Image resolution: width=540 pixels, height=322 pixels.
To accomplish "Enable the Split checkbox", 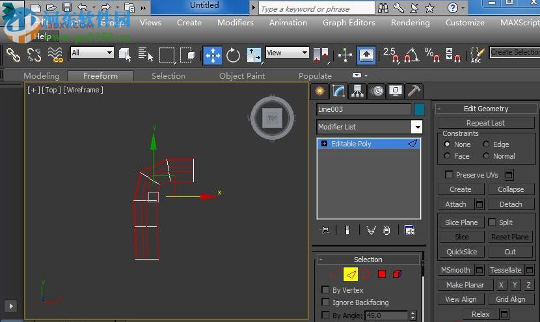I will click(x=492, y=222).
